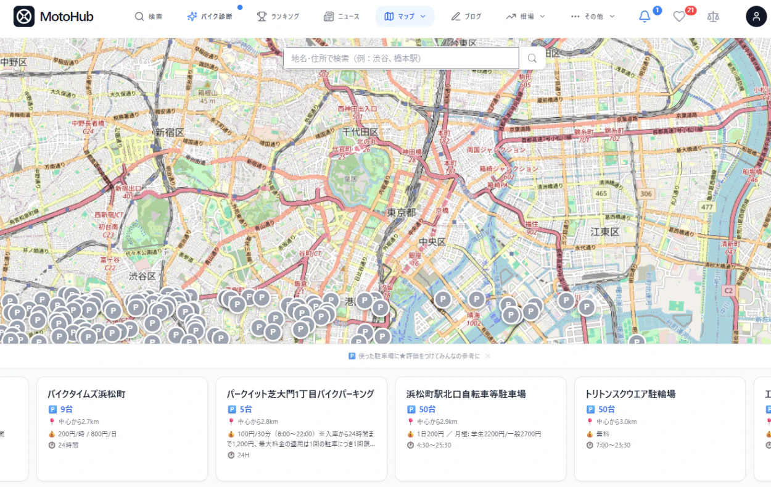Open the ニュース section

[342, 17]
